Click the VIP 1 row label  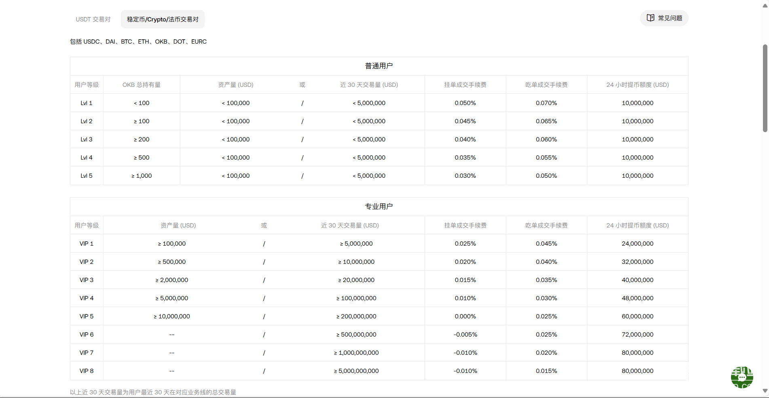pos(87,244)
